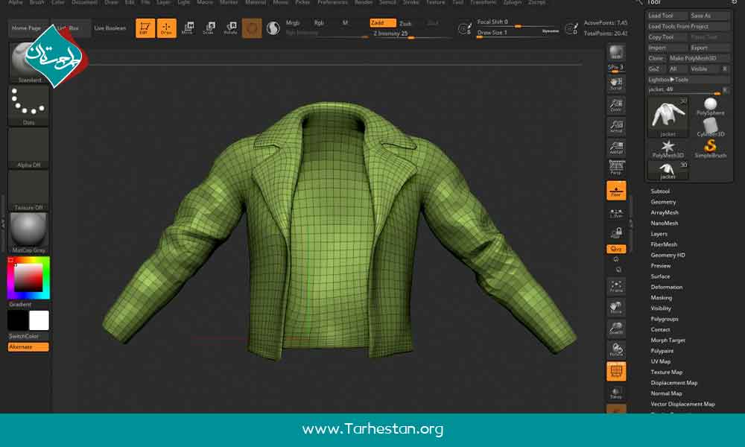Expand the FiberMesh section

coord(664,244)
